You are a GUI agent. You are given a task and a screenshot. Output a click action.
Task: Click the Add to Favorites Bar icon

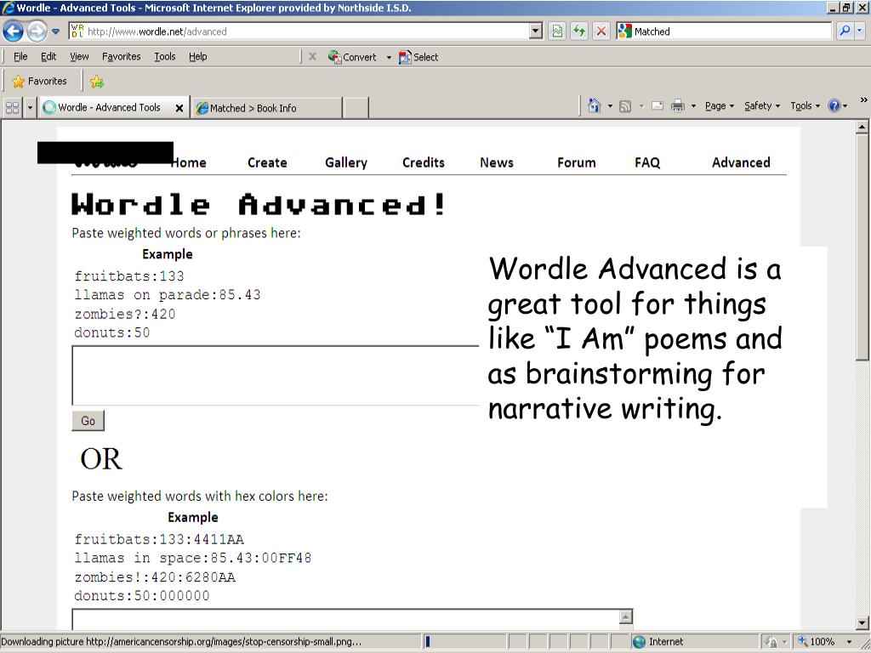point(97,82)
